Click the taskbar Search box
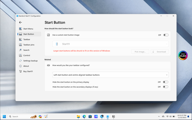The image size is (192, 120). (x=22, y=116)
